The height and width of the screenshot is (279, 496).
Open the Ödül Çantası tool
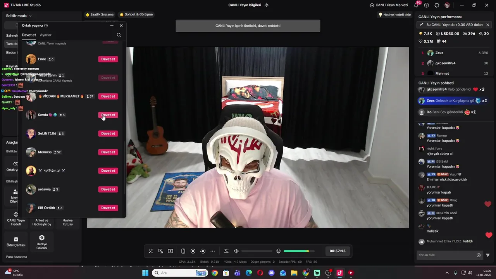(x=16, y=242)
